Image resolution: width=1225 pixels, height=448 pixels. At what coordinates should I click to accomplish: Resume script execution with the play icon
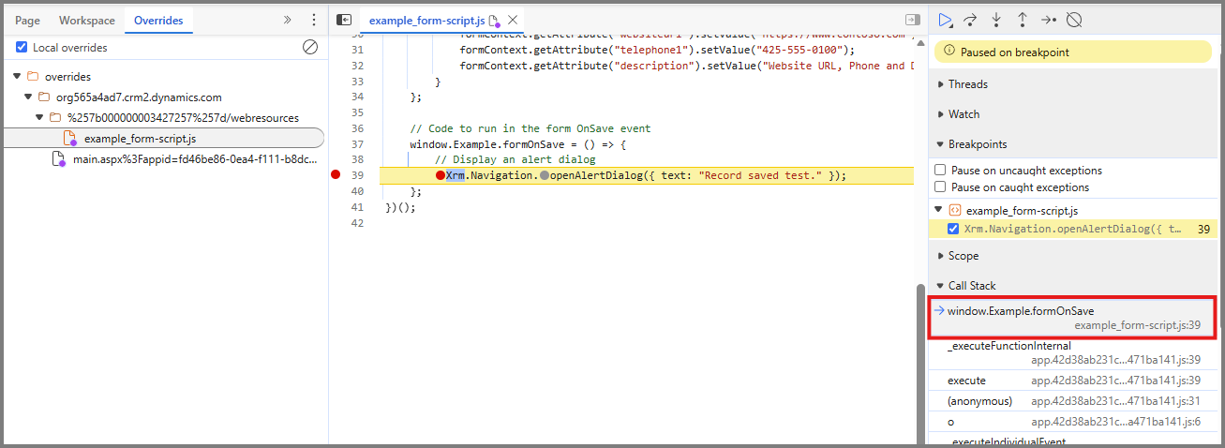pyautogui.click(x=947, y=20)
